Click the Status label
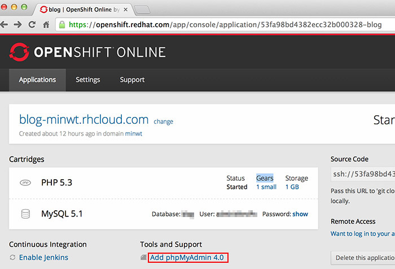 235,178
